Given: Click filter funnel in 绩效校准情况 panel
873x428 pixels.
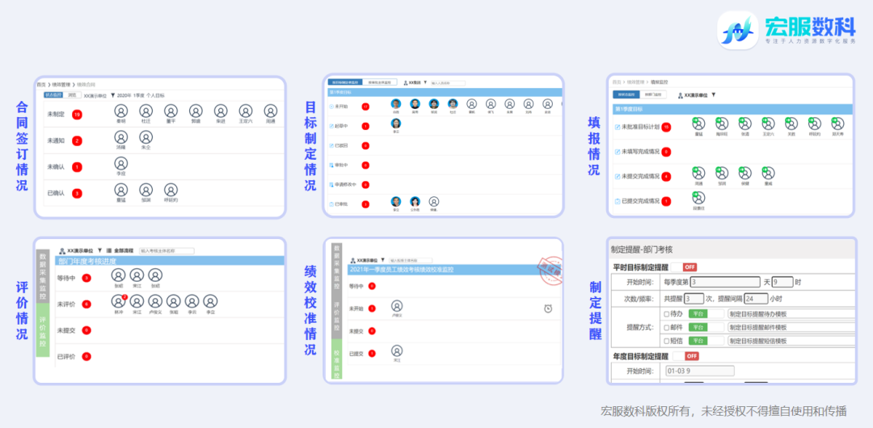Looking at the screenshot, I should [382, 261].
